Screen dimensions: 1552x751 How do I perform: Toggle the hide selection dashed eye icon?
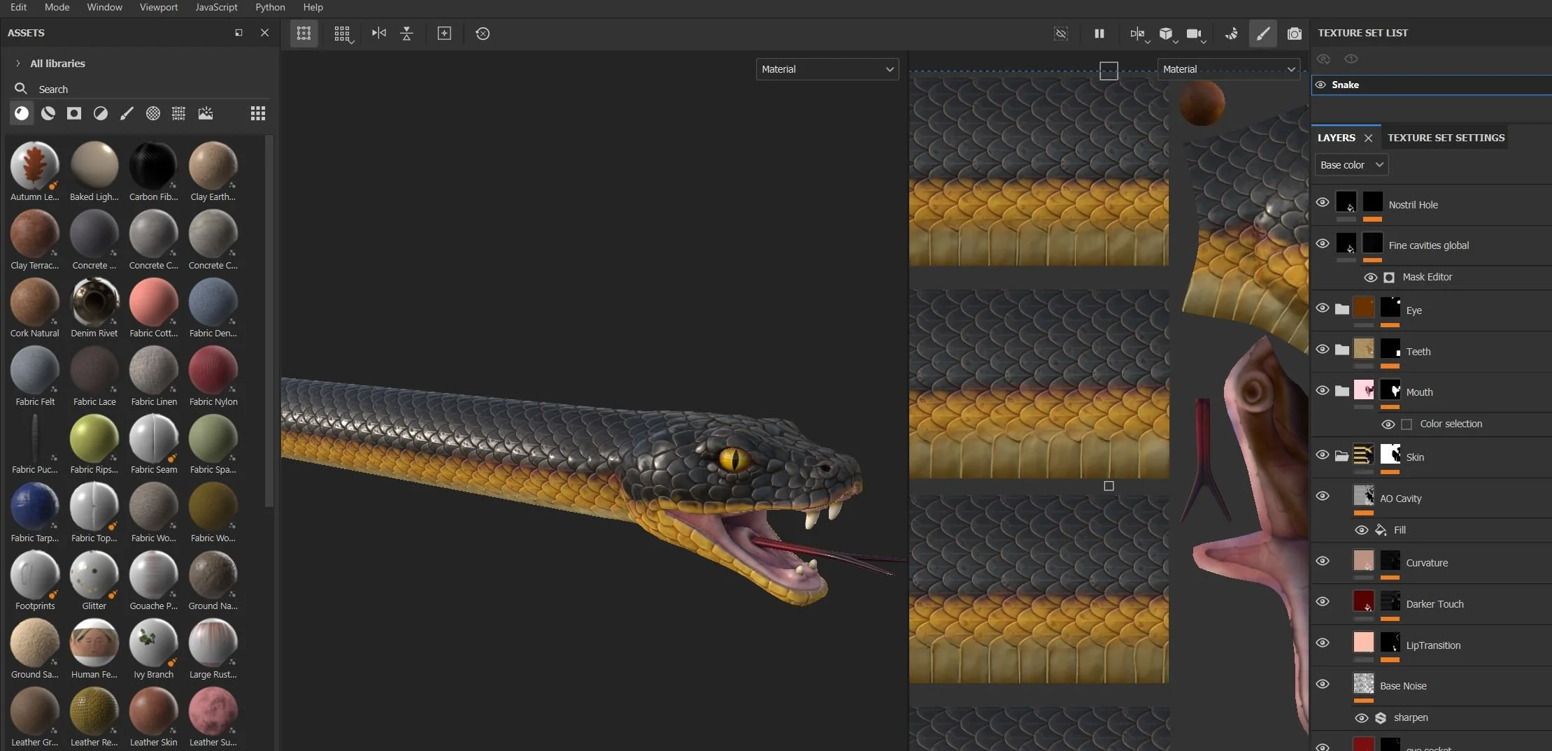1061,34
